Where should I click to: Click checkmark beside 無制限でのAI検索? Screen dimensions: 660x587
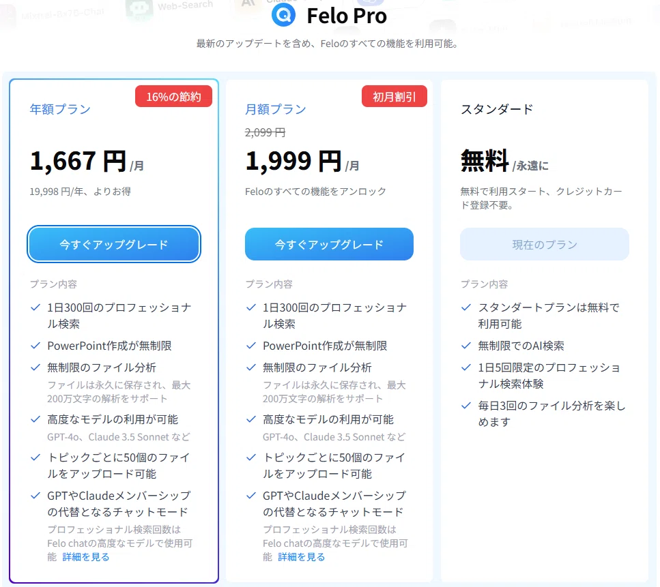click(466, 346)
